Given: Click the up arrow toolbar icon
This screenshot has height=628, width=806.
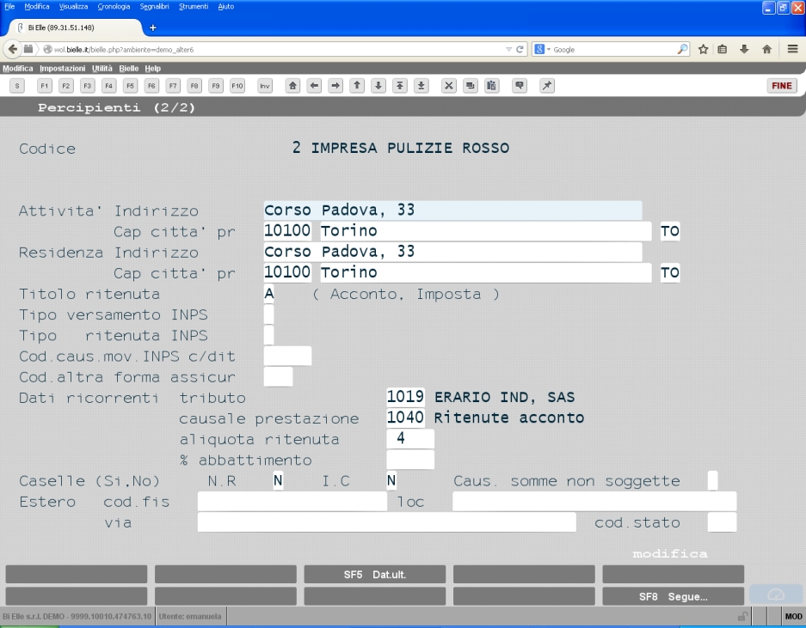Looking at the screenshot, I should [x=357, y=86].
